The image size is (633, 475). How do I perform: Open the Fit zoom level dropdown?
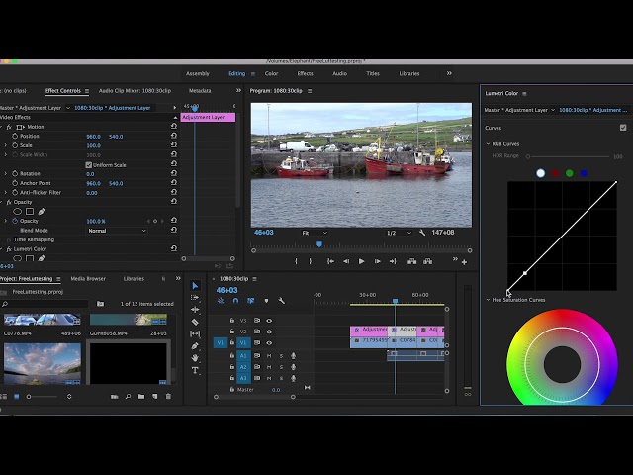(x=313, y=233)
